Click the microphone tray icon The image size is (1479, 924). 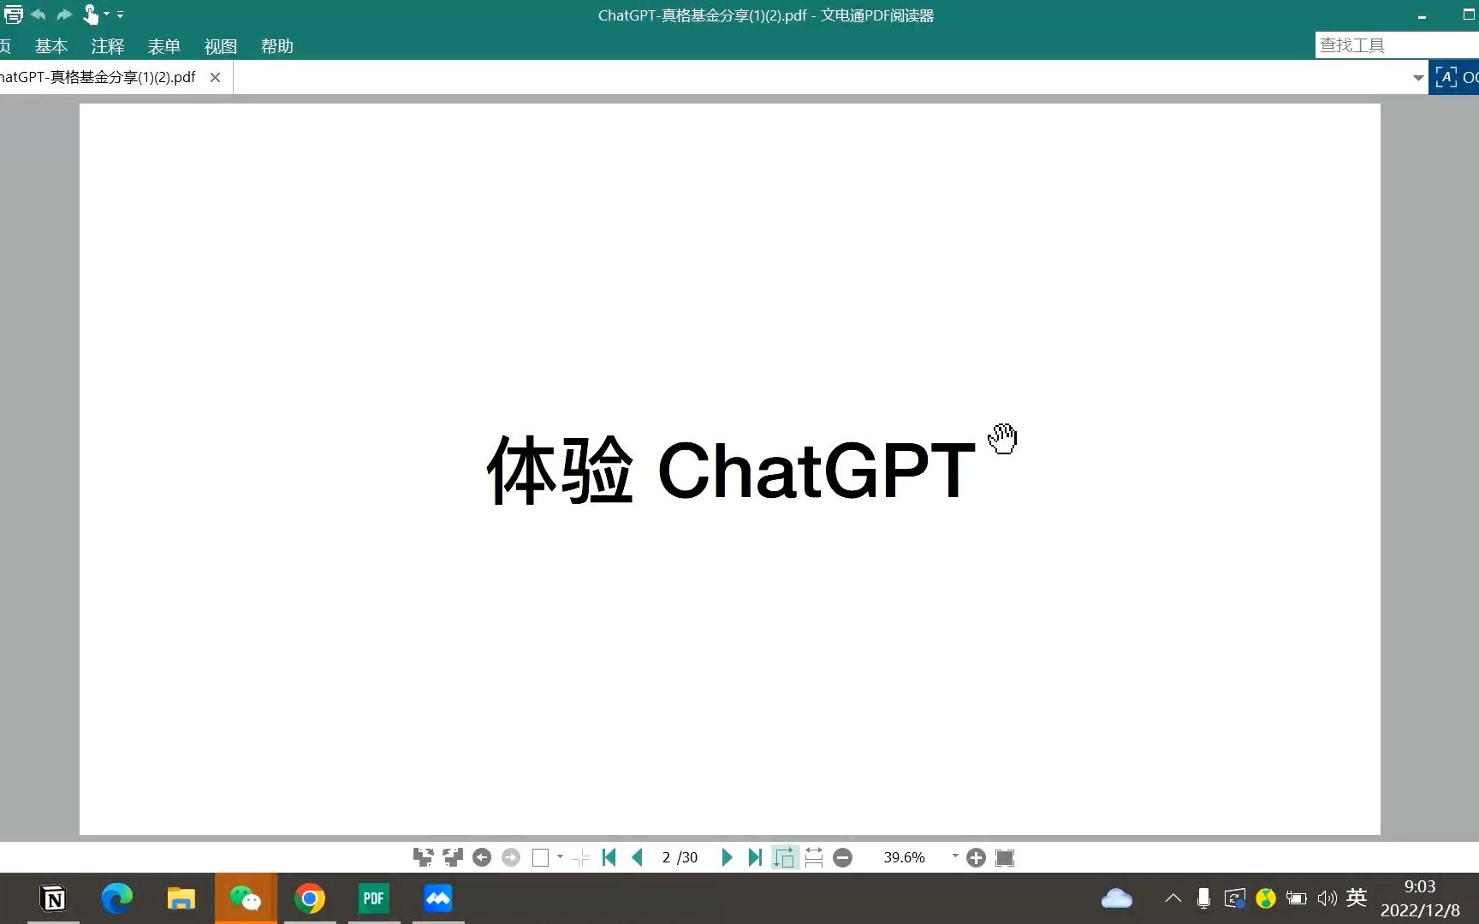click(1203, 898)
